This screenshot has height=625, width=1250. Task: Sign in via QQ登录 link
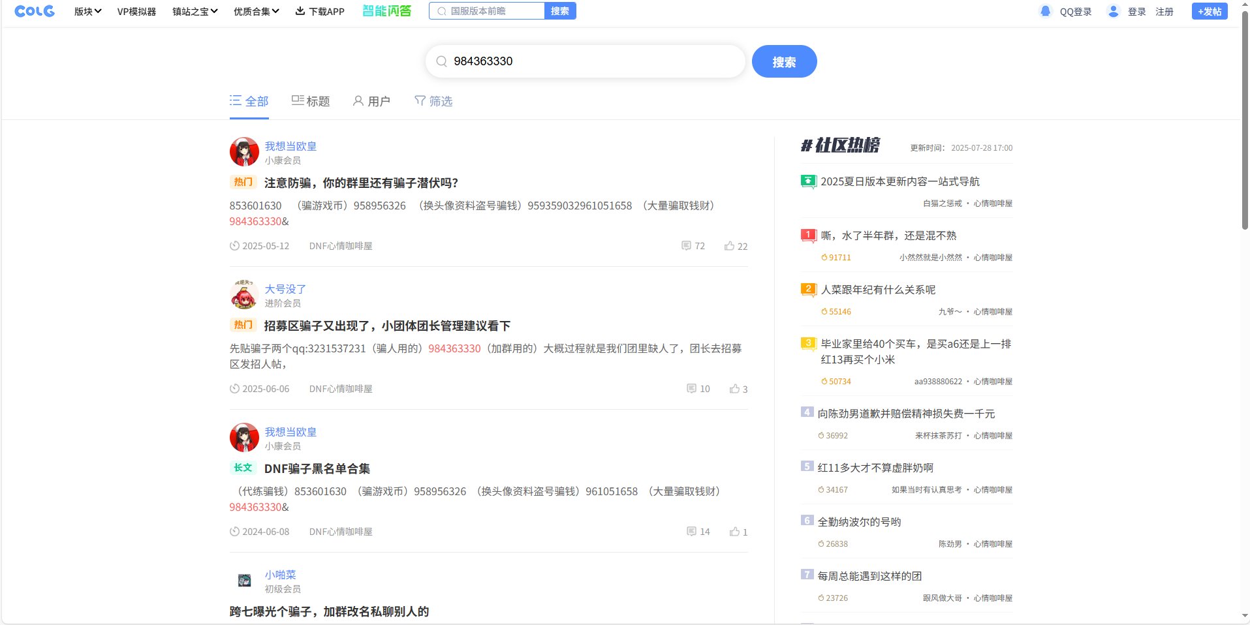pyautogui.click(x=1076, y=12)
